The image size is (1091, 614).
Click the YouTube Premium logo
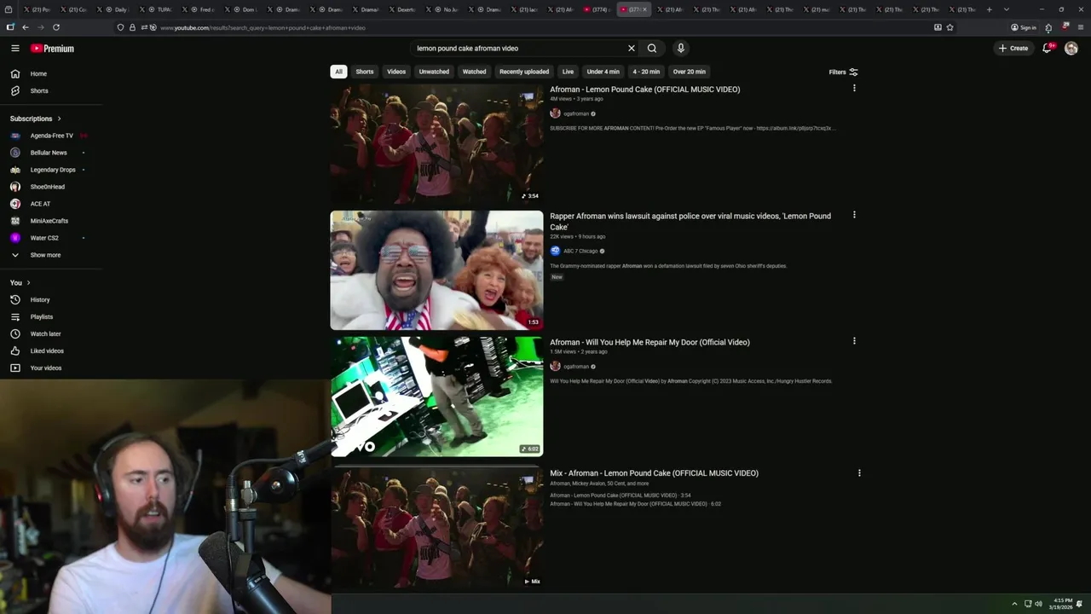[52, 49]
